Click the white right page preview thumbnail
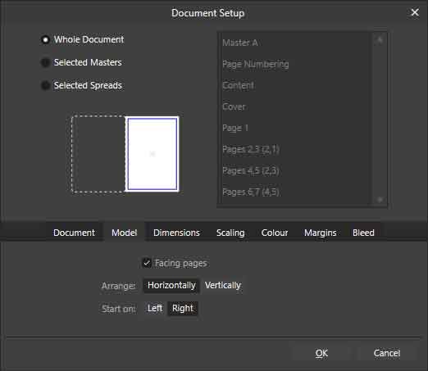The width and height of the screenshot is (428, 371). (x=153, y=154)
